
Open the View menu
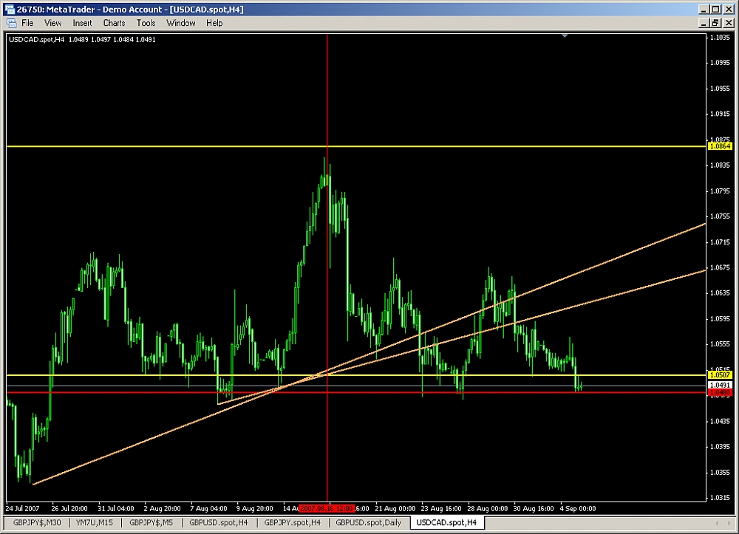coord(52,23)
